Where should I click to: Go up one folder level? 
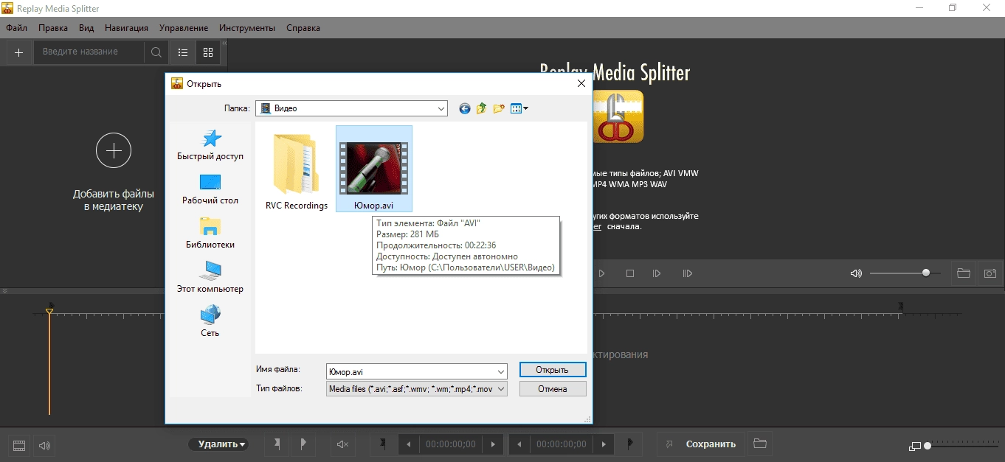point(481,108)
